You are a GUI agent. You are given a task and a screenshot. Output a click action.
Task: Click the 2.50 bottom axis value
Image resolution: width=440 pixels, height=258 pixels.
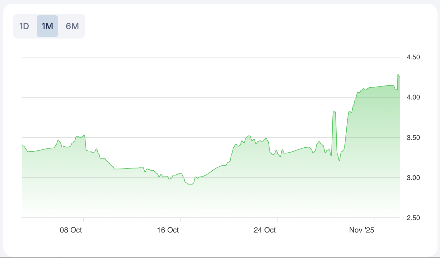coord(413,218)
